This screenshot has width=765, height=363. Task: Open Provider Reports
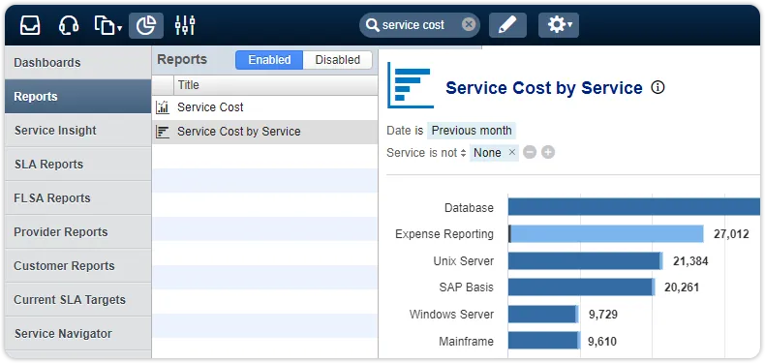click(x=78, y=231)
